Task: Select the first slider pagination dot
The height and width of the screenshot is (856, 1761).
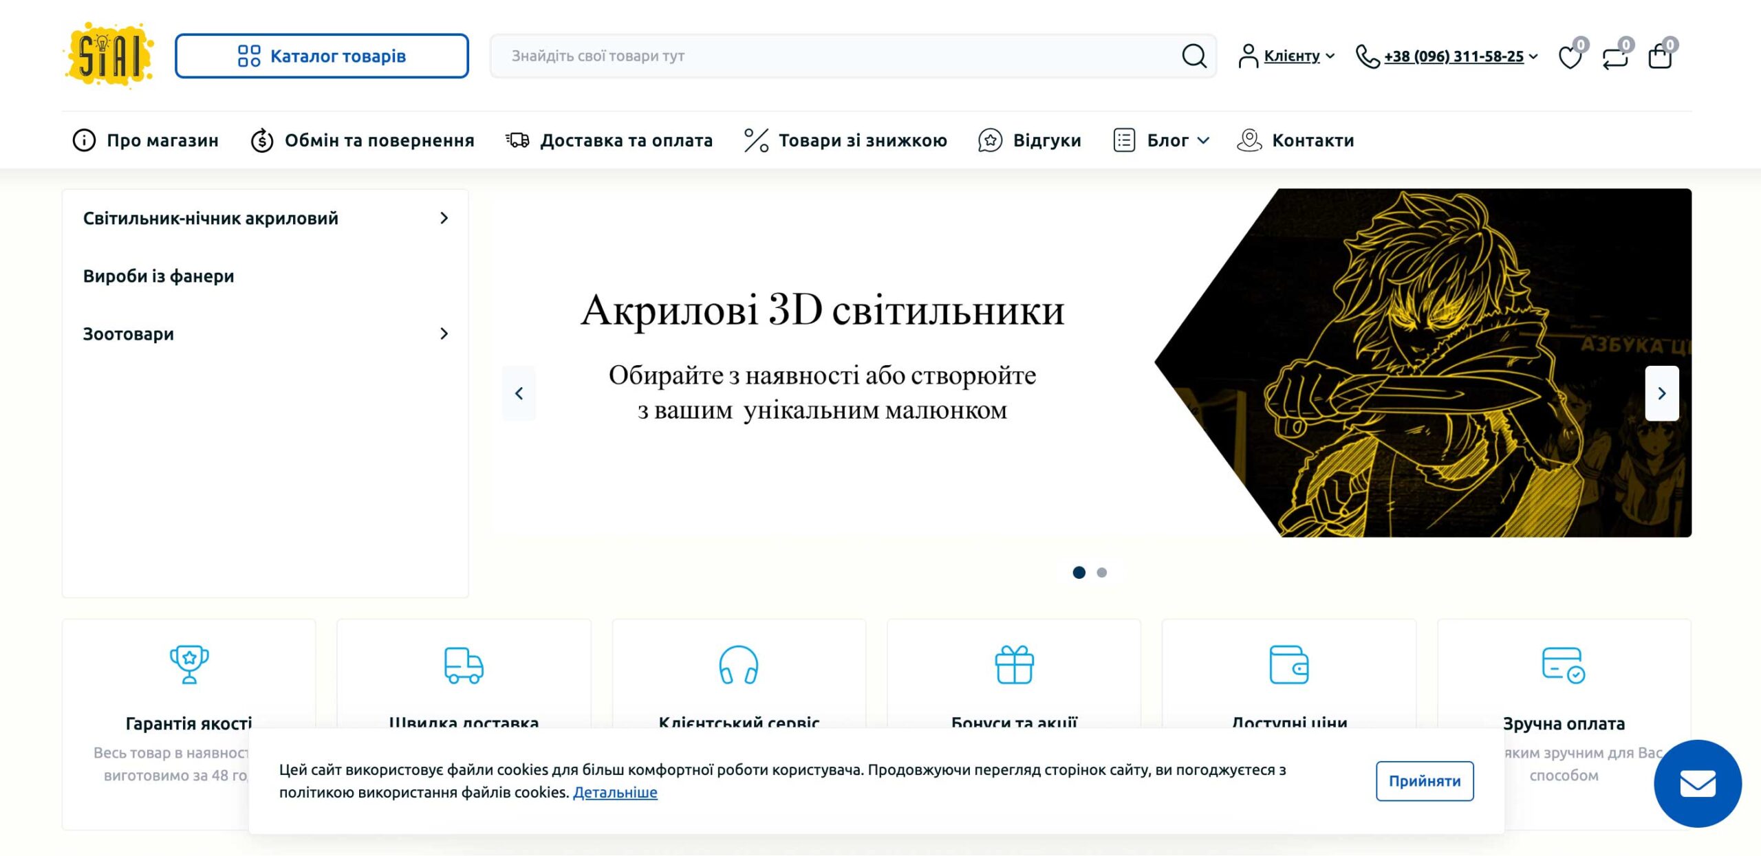Action: (x=1079, y=572)
